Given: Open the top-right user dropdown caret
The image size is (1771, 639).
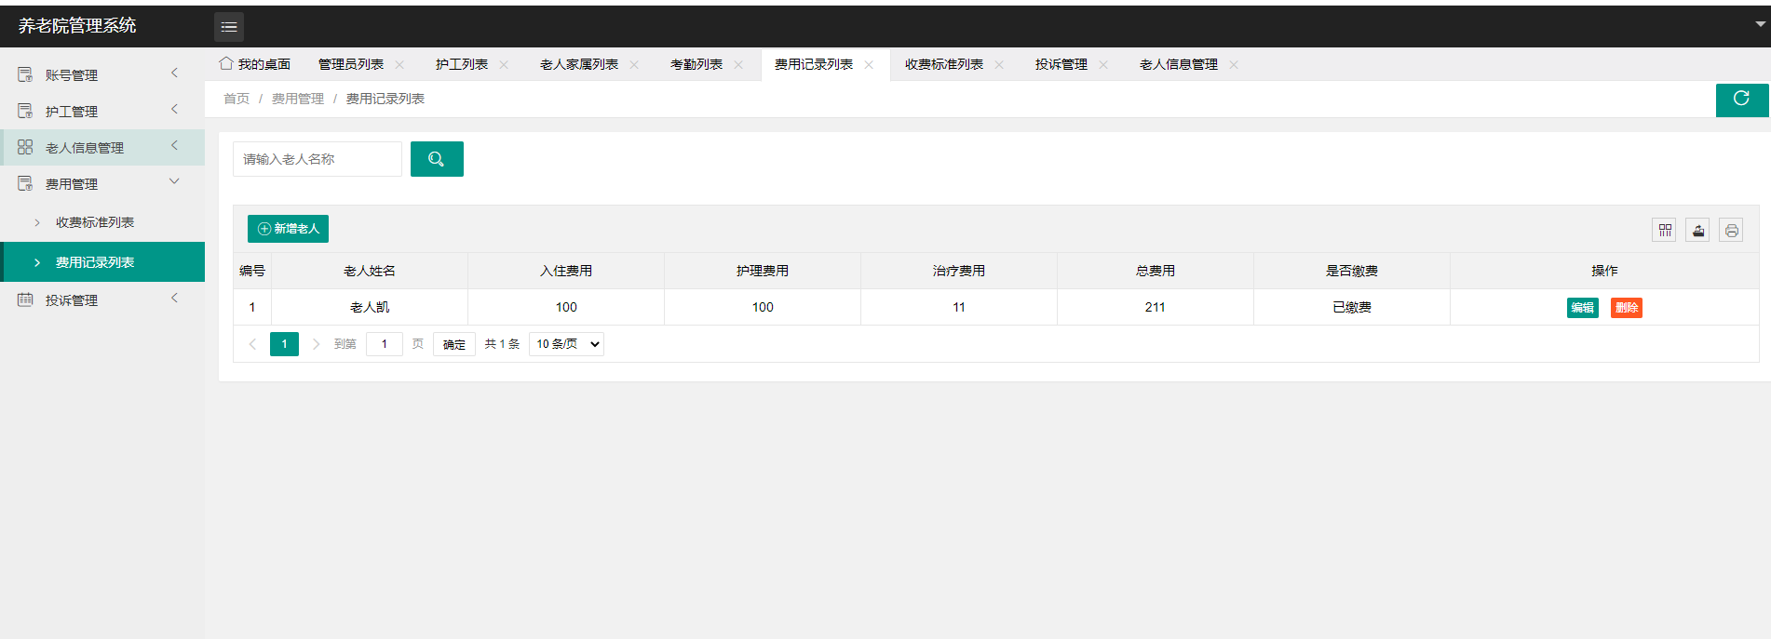Looking at the screenshot, I should point(1761,24).
